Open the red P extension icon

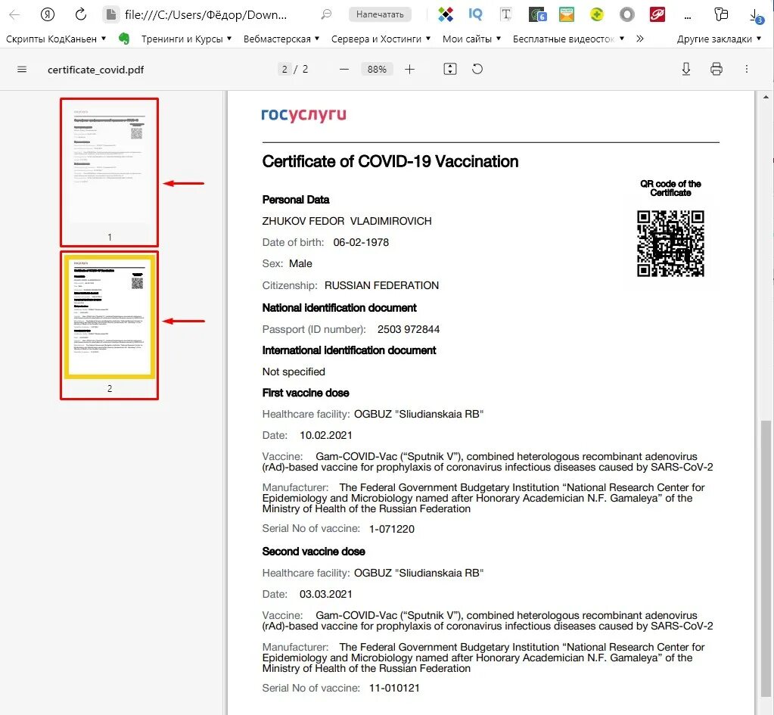click(x=657, y=15)
